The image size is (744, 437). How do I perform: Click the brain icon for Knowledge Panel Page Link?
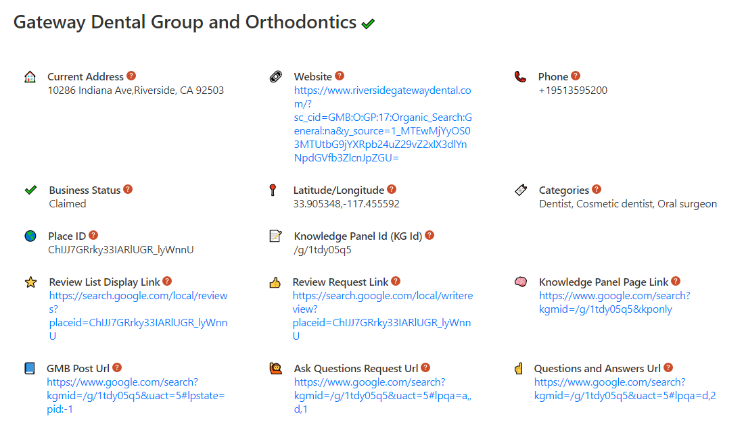(521, 282)
